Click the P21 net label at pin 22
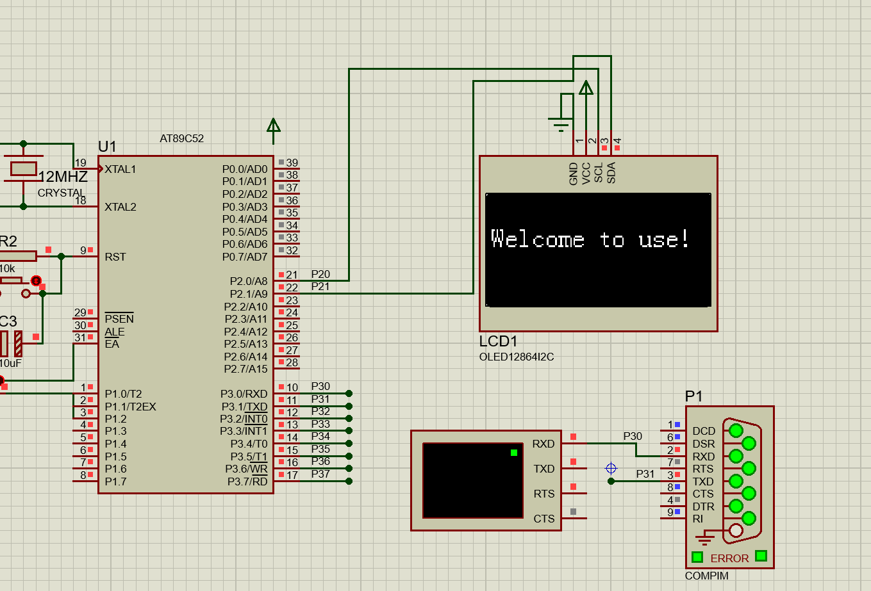Screen dimensions: 871x591 coord(320,286)
